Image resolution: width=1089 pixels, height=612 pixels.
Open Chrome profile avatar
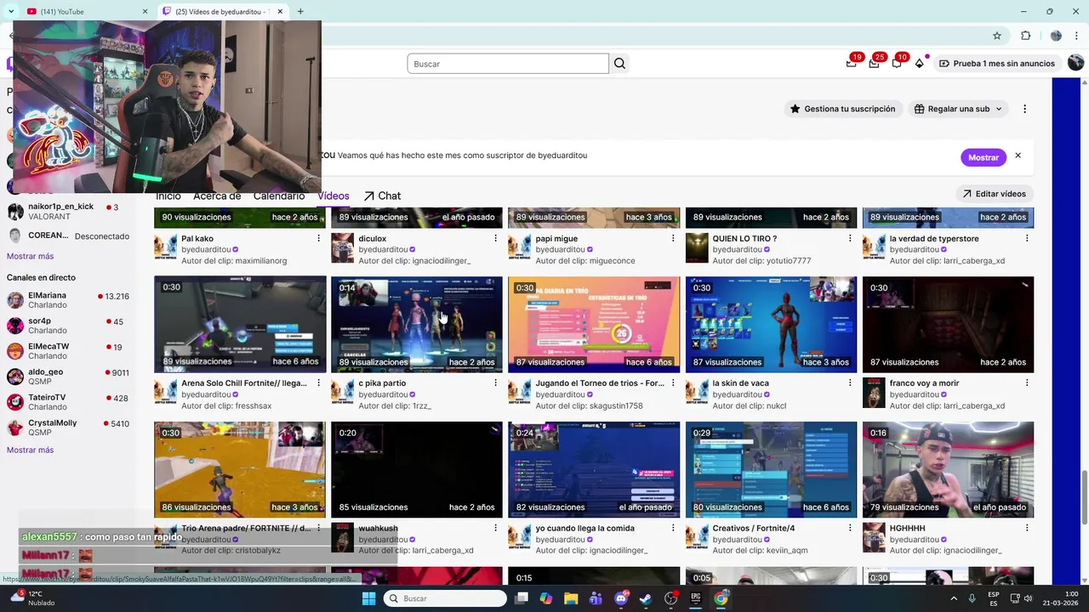[x=1056, y=36]
